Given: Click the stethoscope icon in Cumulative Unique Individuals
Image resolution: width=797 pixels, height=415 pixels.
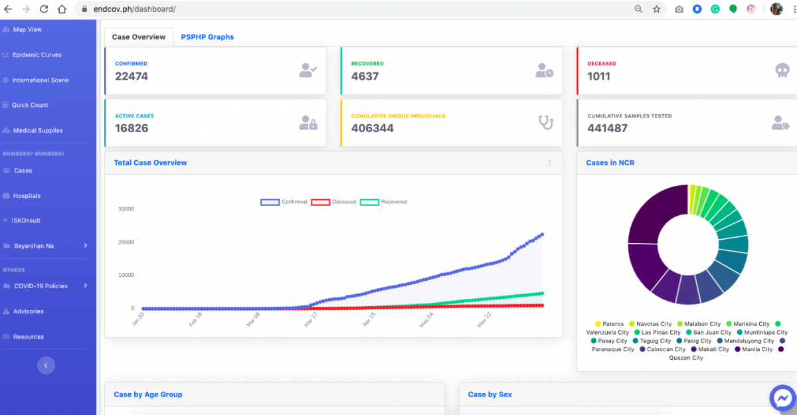Looking at the screenshot, I should (x=545, y=122).
